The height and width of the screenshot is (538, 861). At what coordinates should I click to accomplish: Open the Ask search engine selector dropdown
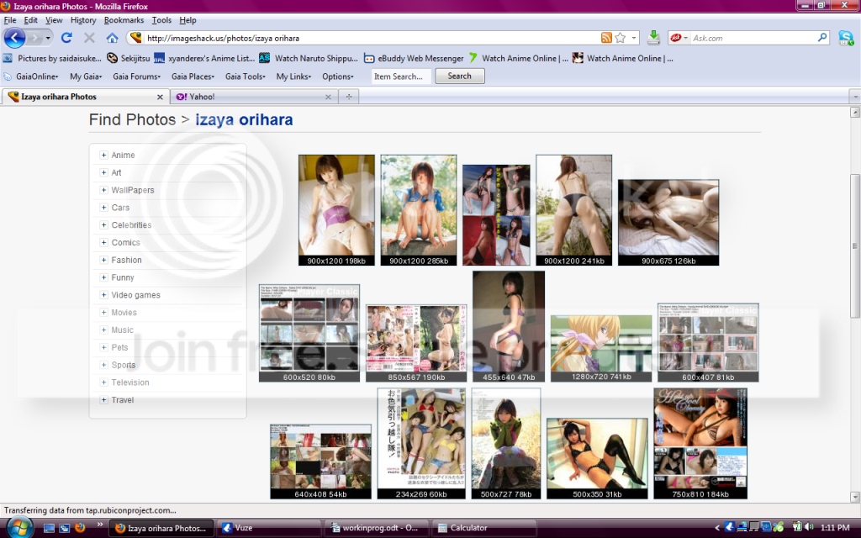tap(679, 37)
